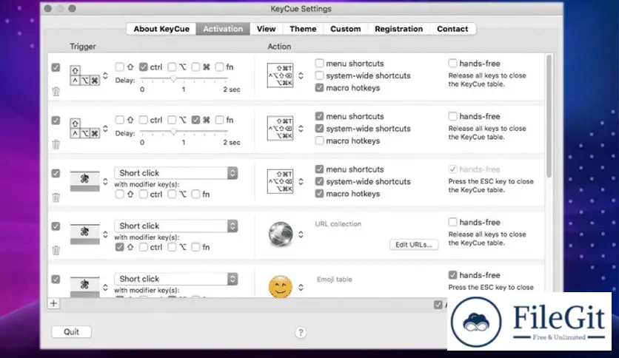Image resolution: width=619 pixels, height=358 pixels.
Task: Open the Registration tab
Action: click(398, 29)
